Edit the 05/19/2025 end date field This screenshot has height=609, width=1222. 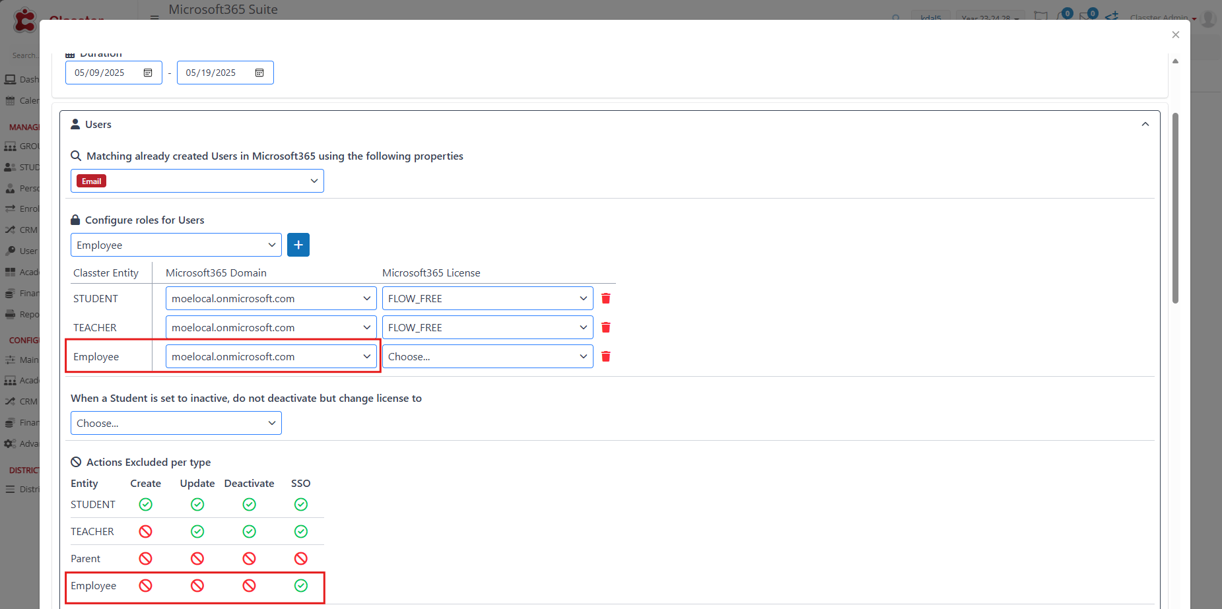[225, 73]
